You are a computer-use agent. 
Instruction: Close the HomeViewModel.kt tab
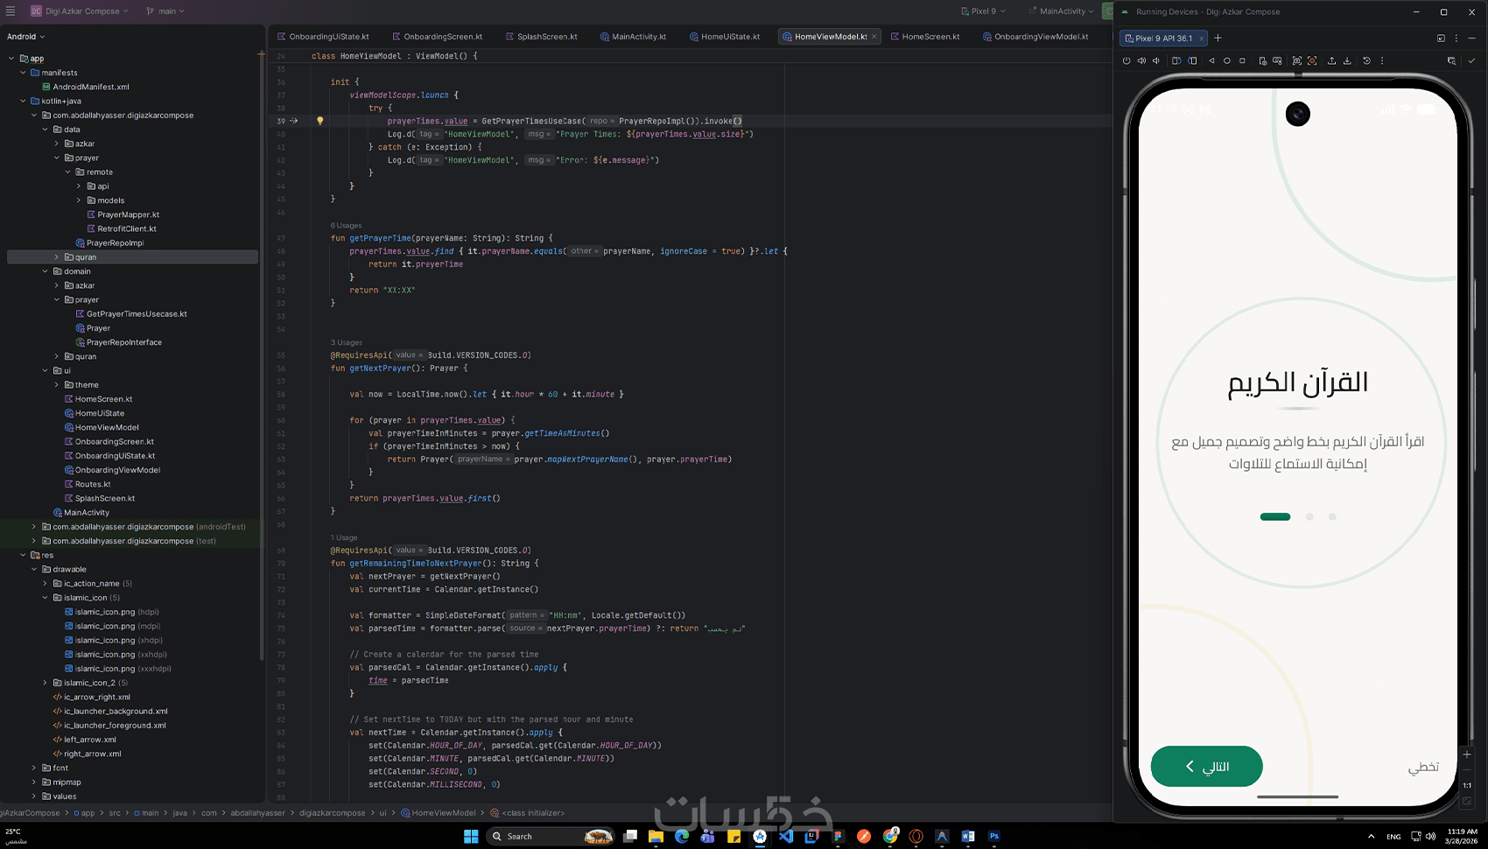[874, 37]
